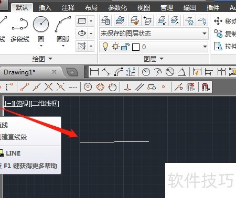Switch to the 插入 ribbon tab

click(45, 8)
